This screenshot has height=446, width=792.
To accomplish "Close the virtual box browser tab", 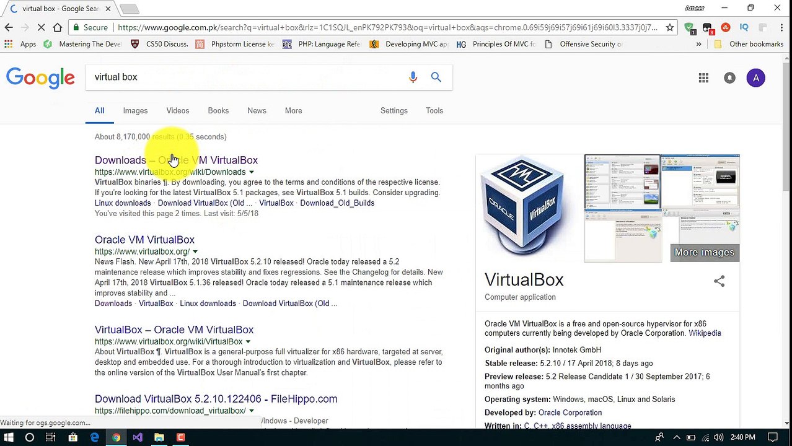I will tap(108, 9).
